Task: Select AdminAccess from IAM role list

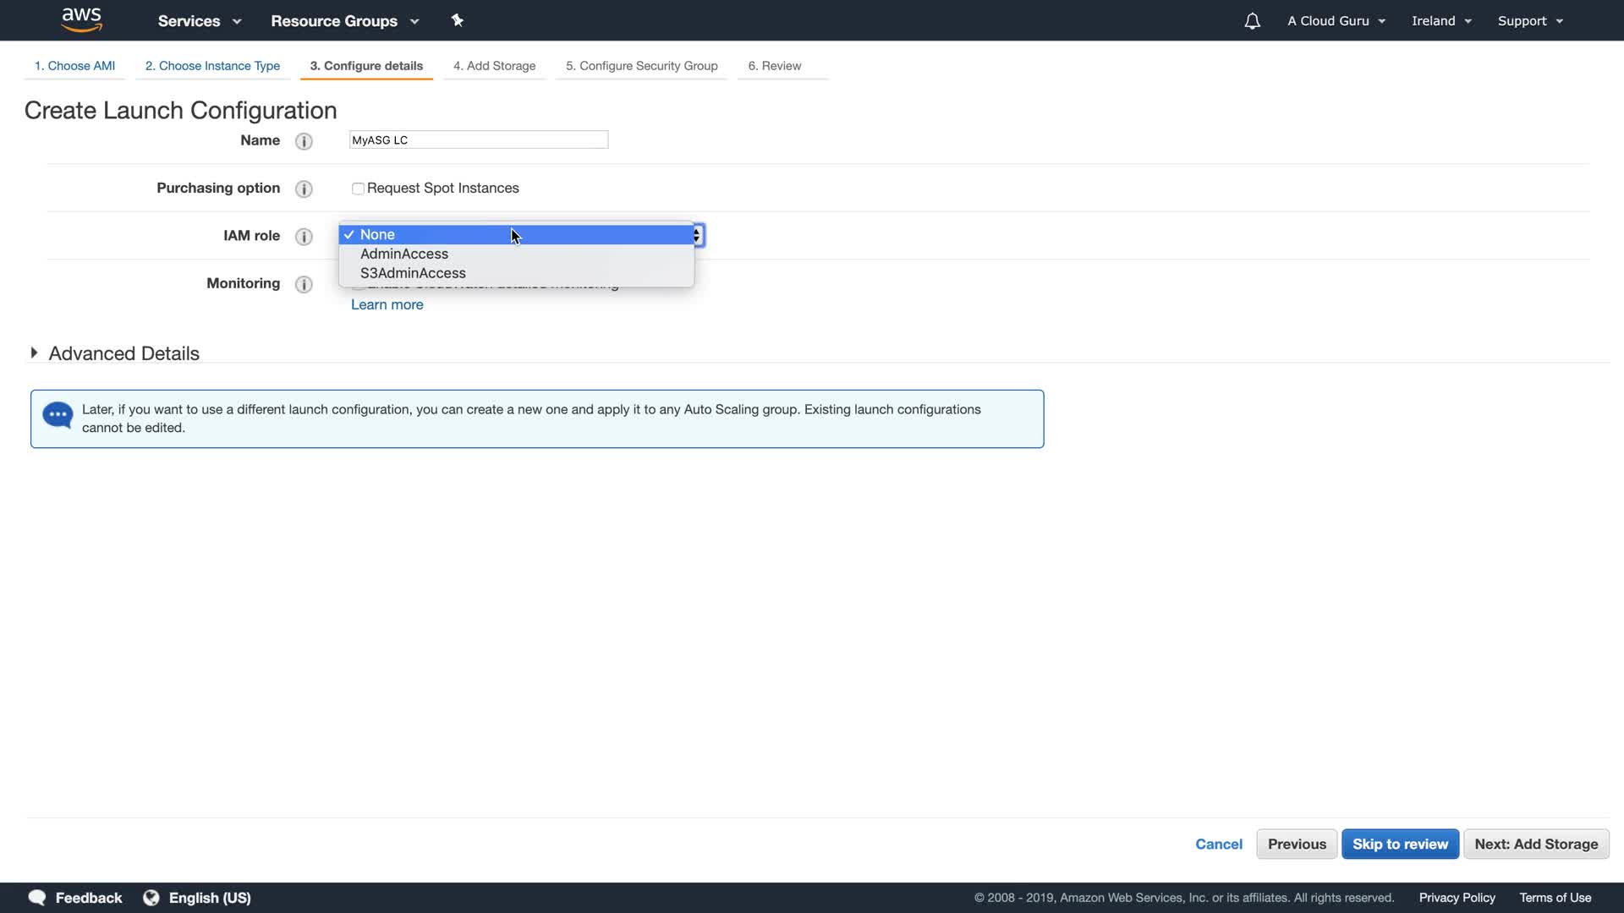Action: click(404, 254)
